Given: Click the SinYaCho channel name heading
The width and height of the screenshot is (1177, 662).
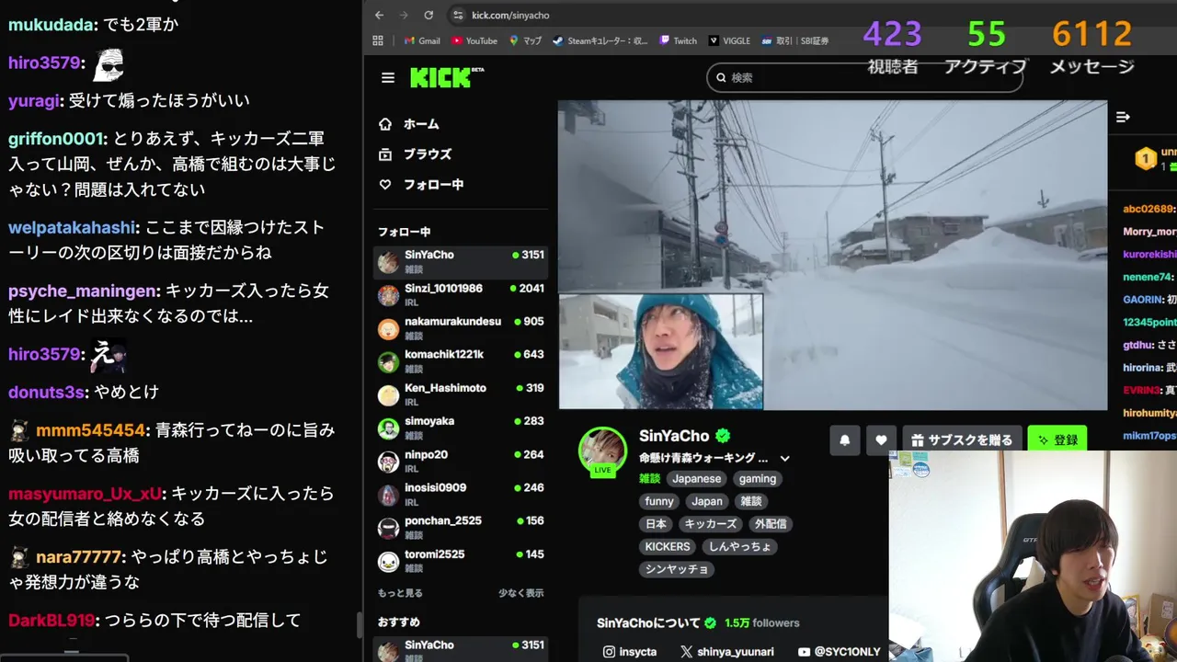Looking at the screenshot, I should tap(674, 436).
